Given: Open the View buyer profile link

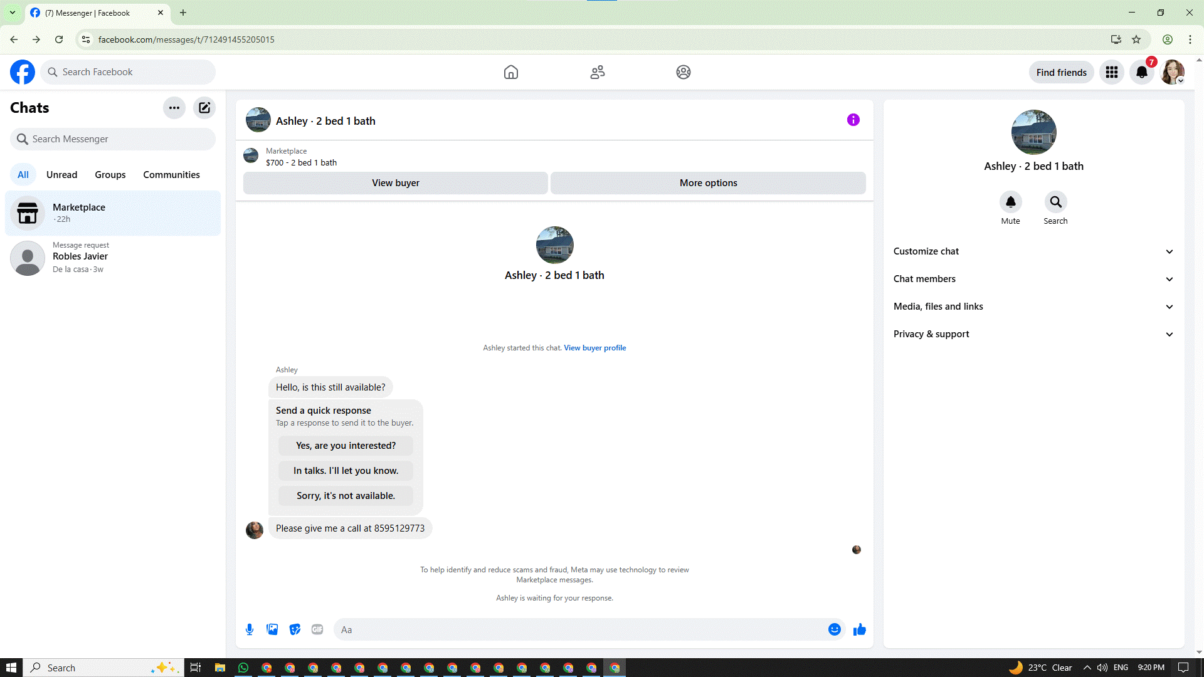Looking at the screenshot, I should click(595, 348).
